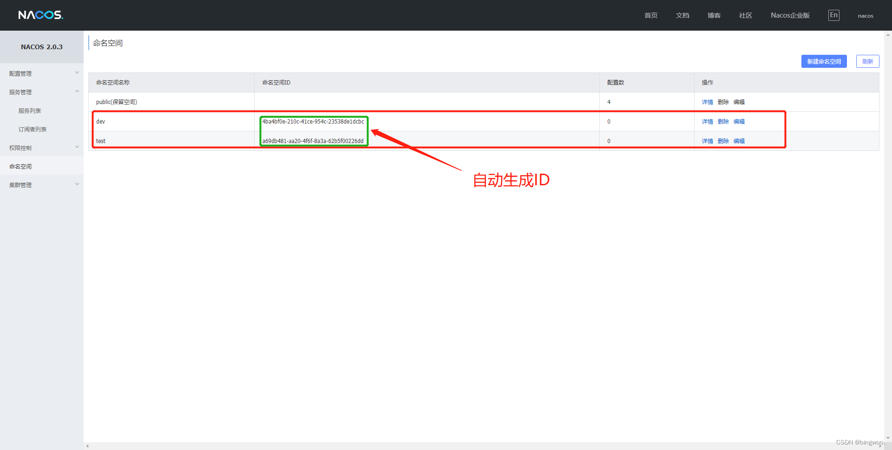The height and width of the screenshot is (450, 892).
Task: Click the NACOS logo
Action: tap(41, 15)
